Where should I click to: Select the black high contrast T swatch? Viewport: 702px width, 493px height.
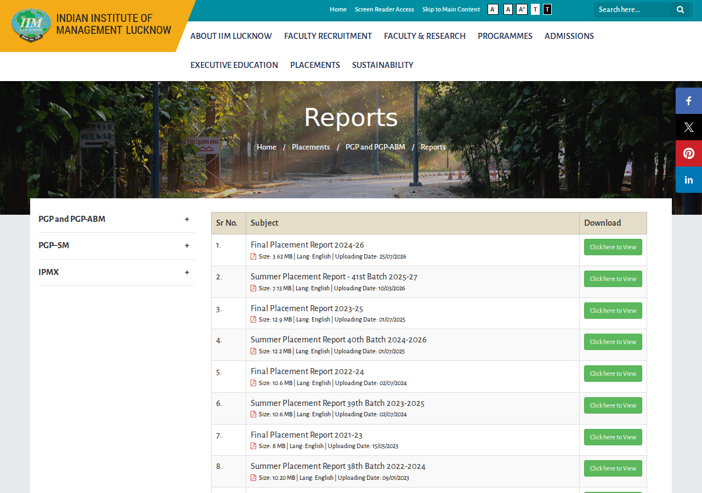(x=547, y=9)
